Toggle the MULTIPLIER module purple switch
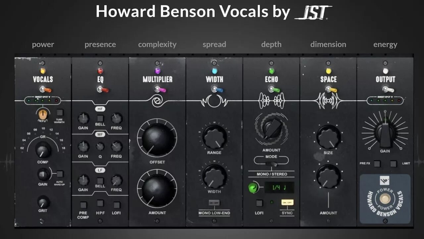 [x=160, y=89]
